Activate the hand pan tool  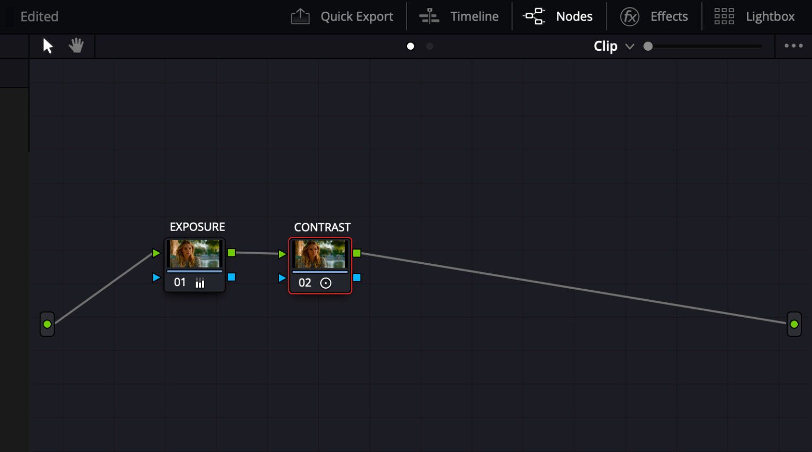click(x=76, y=46)
